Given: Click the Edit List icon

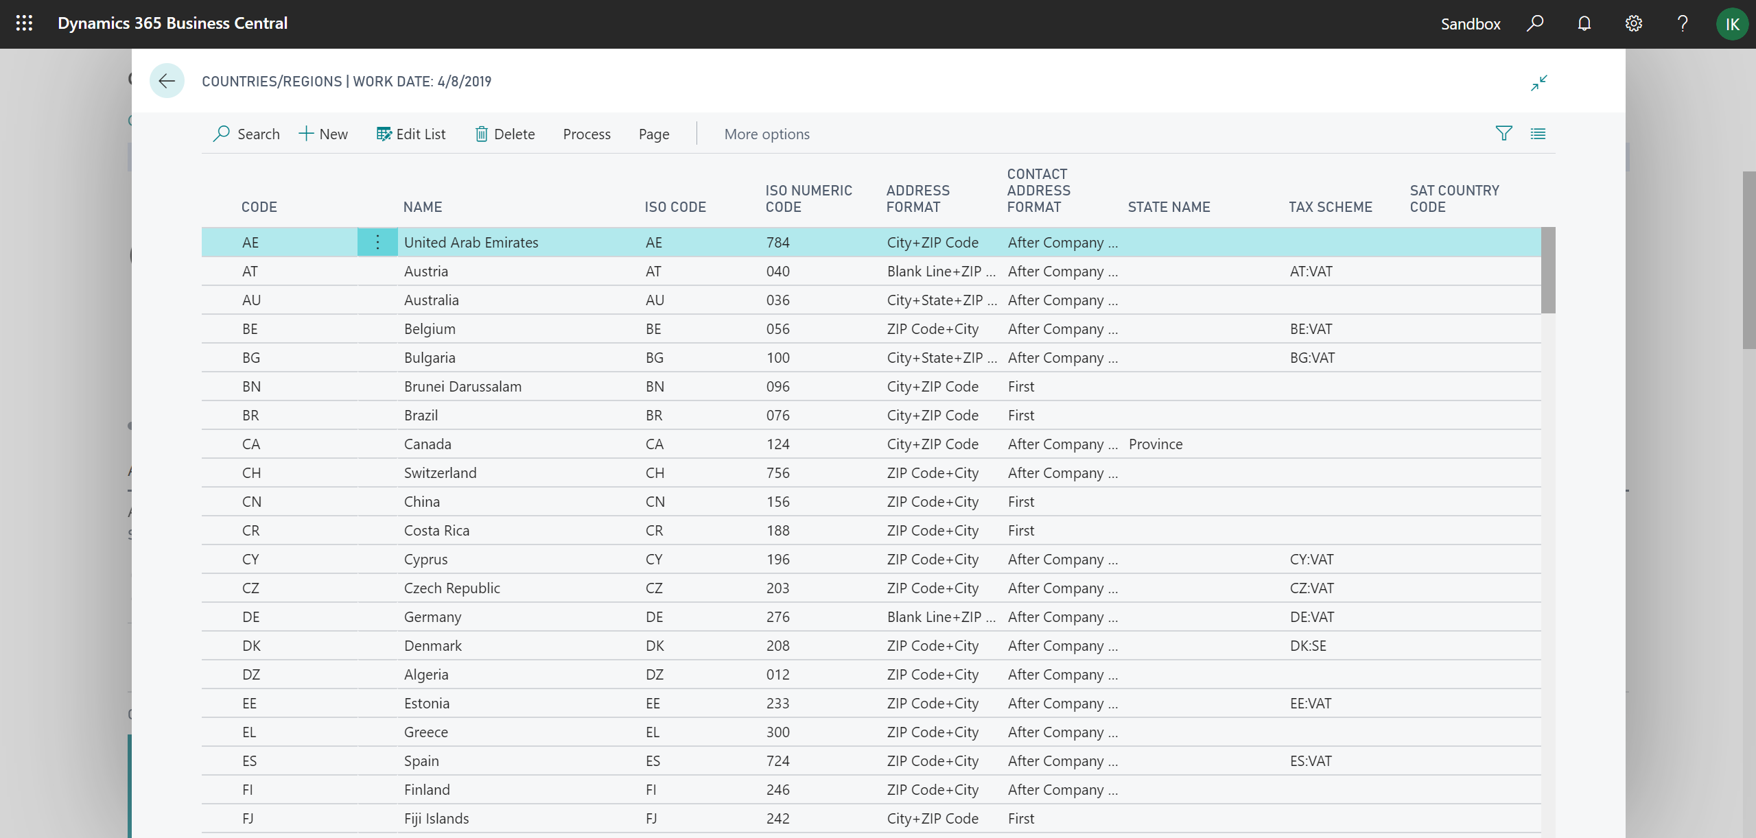Looking at the screenshot, I should point(384,134).
